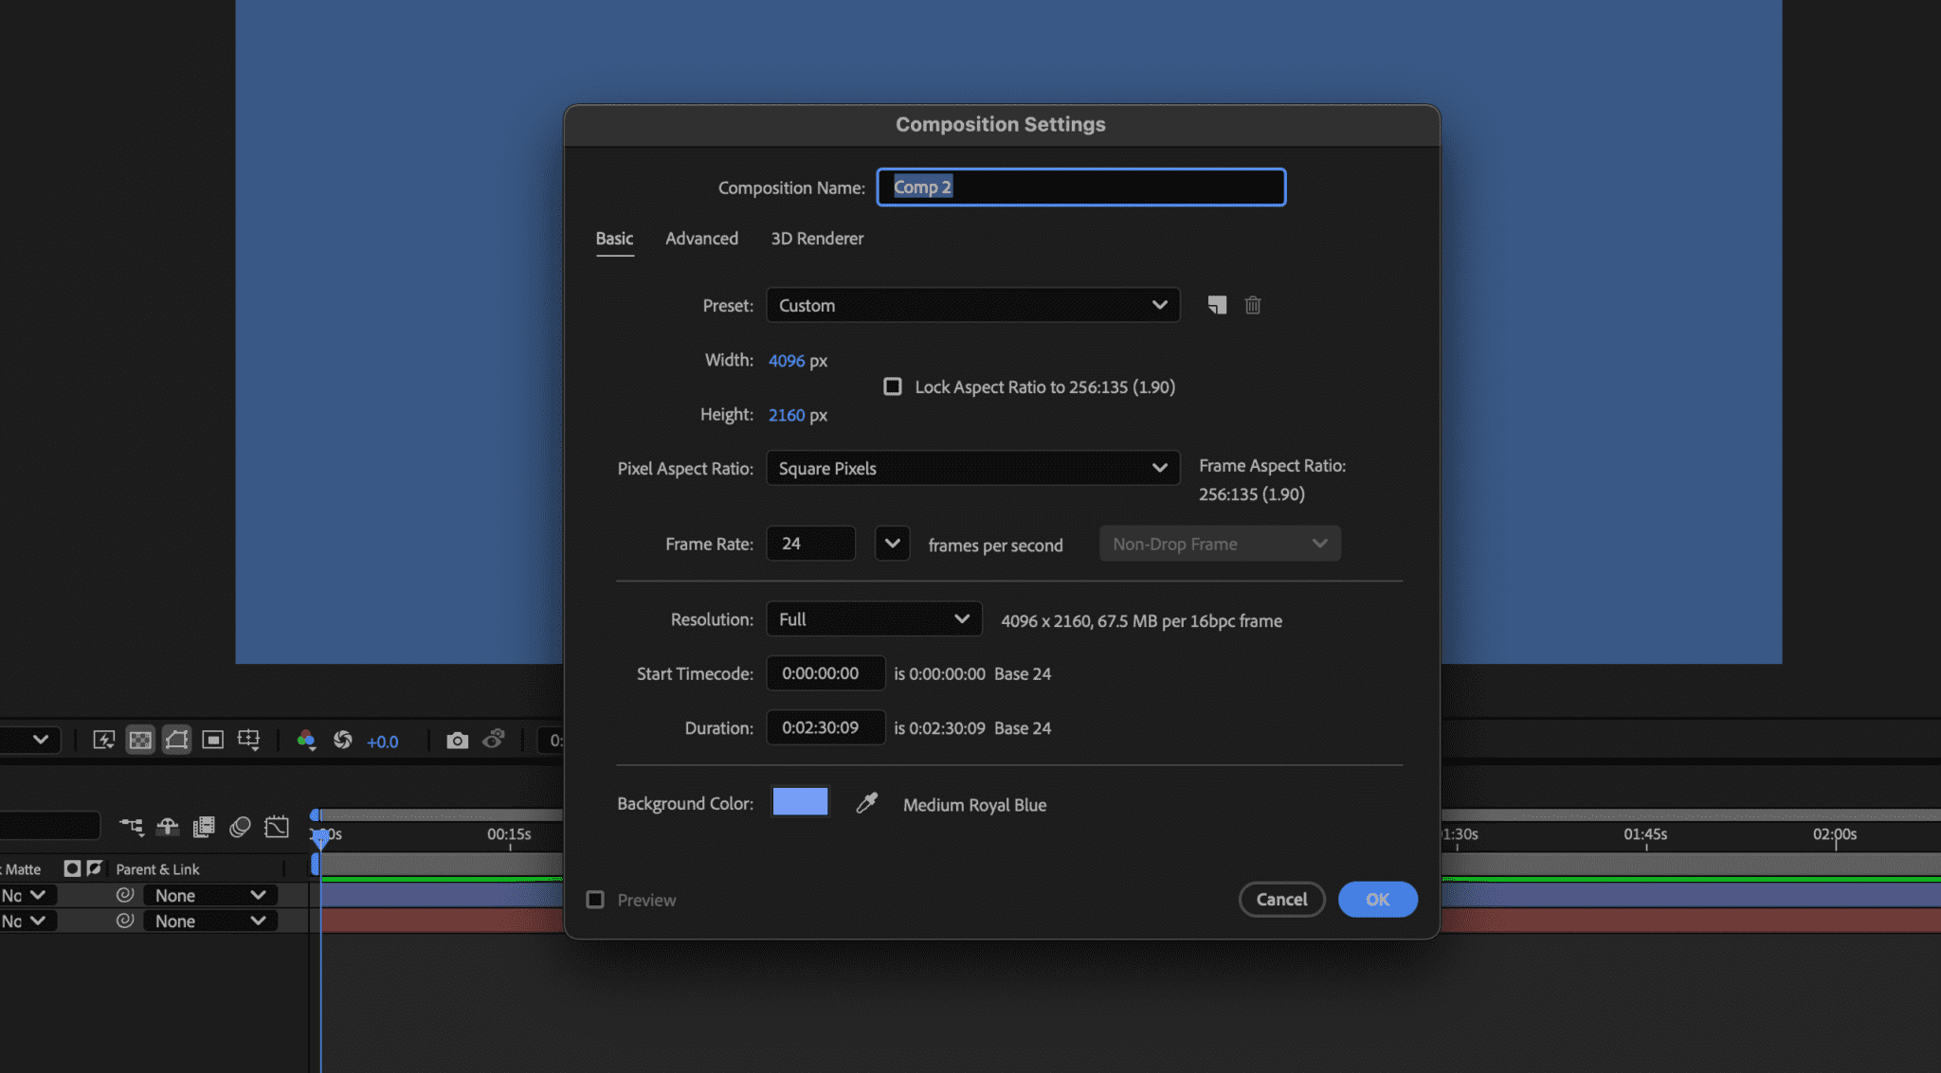Image resolution: width=1941 pixels, height=1073 pixels.
Task: Toggle mask and shape path visibility
Action: tap(176, 741)
